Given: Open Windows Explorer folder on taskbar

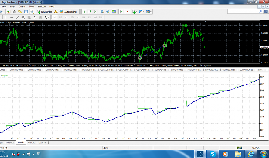Looking at the screenshot, I should pos(238,154).
